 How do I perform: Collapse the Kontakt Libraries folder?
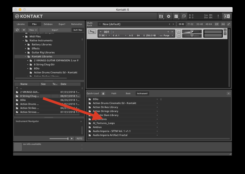coord(26,57)
